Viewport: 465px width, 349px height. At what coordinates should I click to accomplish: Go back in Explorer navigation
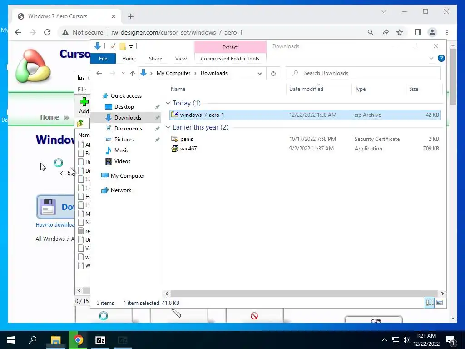[x=99, y=73]
